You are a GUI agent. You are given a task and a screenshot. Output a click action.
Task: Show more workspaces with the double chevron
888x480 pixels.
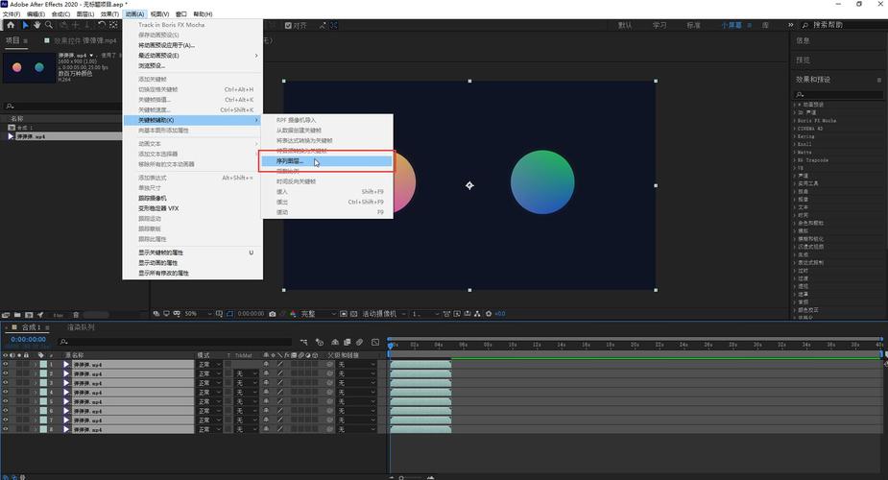(x=791, y=25)
